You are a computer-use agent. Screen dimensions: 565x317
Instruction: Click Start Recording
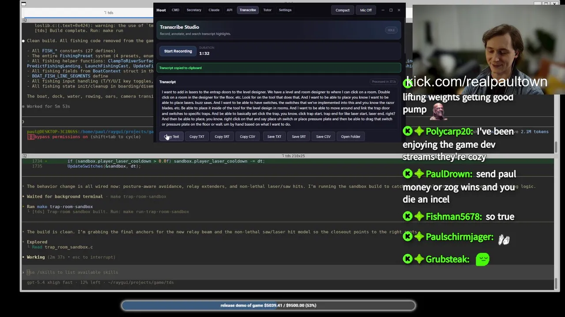point(178,51)
